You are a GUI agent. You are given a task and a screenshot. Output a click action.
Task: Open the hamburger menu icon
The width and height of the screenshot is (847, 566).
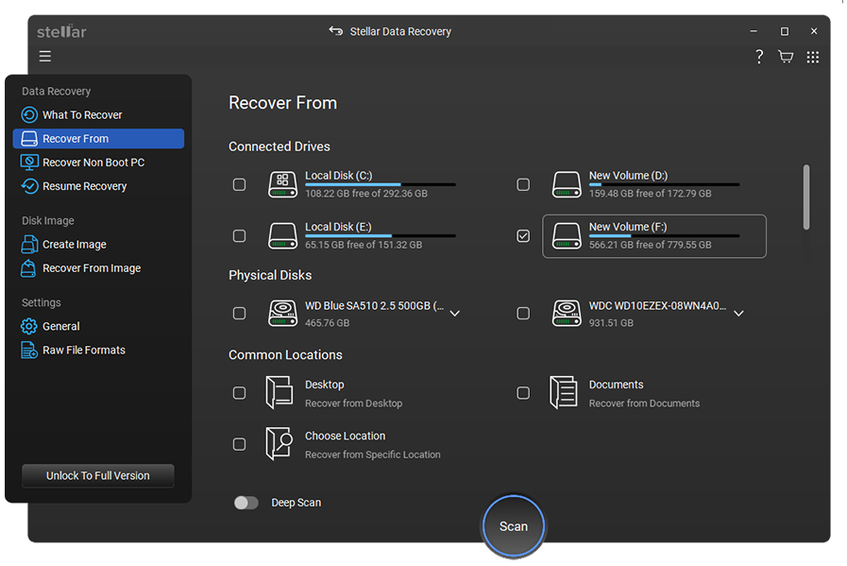tap(44, 56)
